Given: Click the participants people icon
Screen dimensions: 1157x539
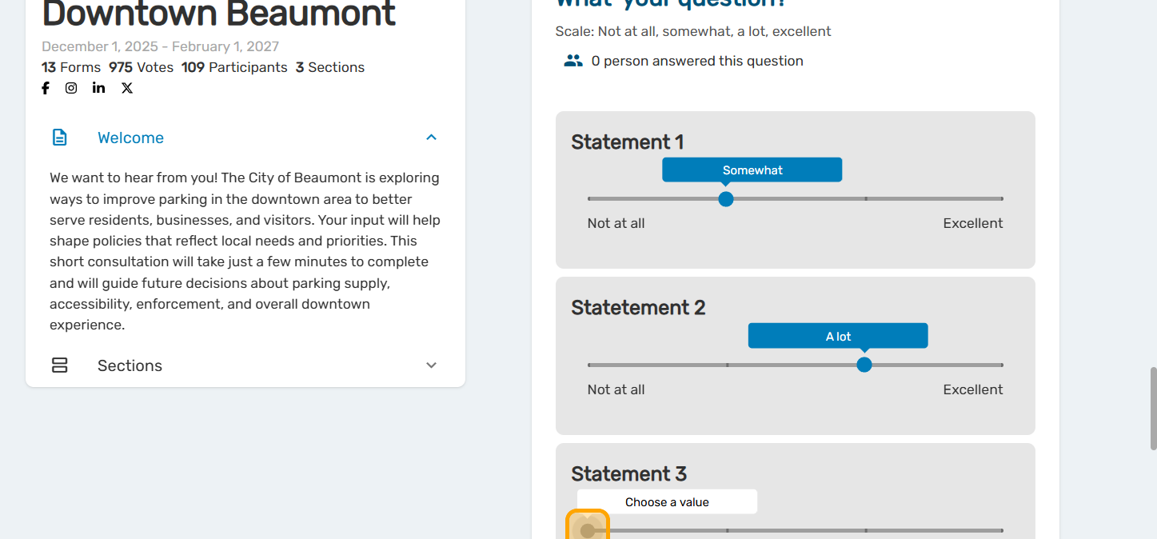Looking at the screenshot, I should 573,61.
